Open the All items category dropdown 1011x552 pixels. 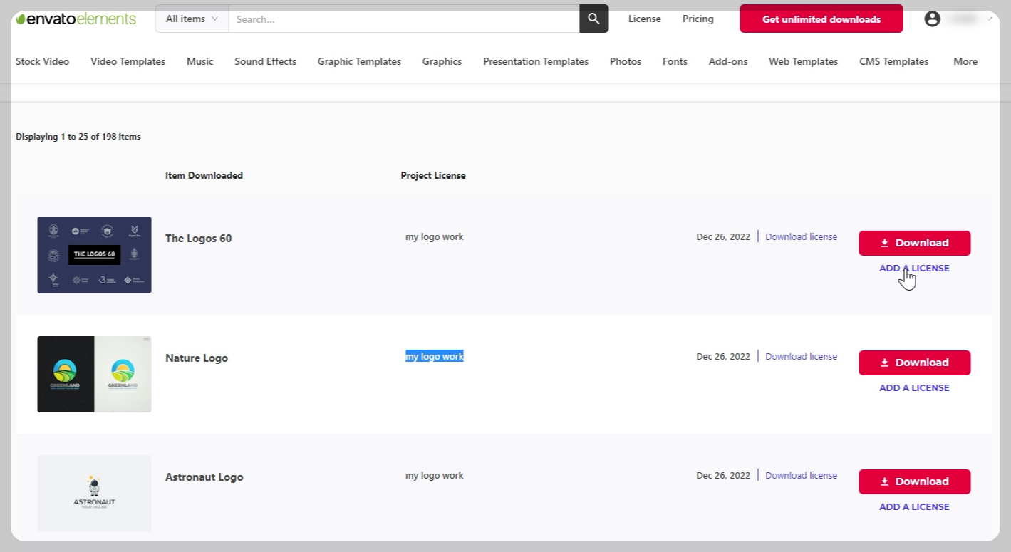coord(192,19)
